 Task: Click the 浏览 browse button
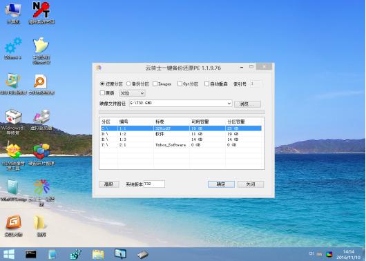[x=247, y=104]
